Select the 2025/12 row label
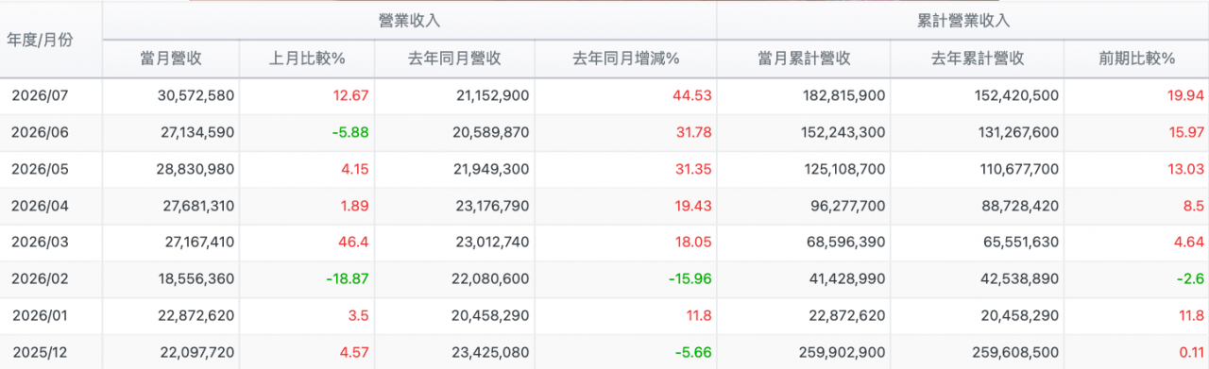Image resolution: width=1209 pixels, height=369 pixels. [39, 352]
